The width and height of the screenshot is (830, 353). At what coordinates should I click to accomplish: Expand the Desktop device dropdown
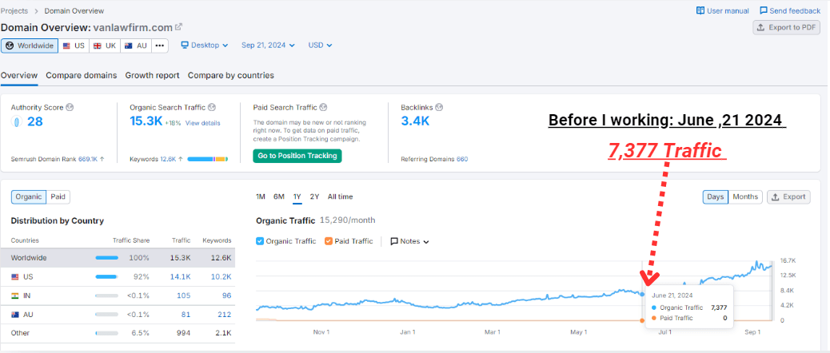[x=205, y=46]
